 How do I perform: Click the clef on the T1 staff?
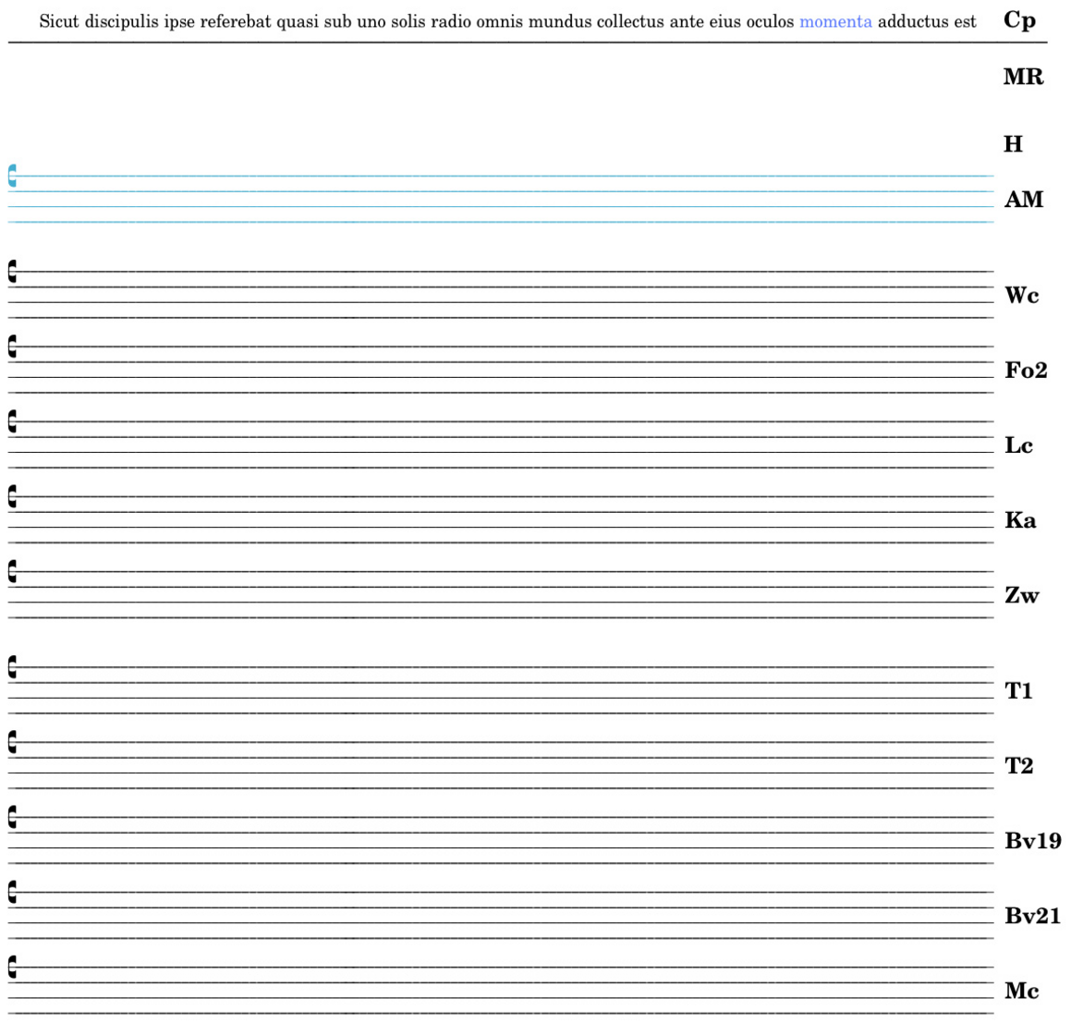tap(12, 667)
